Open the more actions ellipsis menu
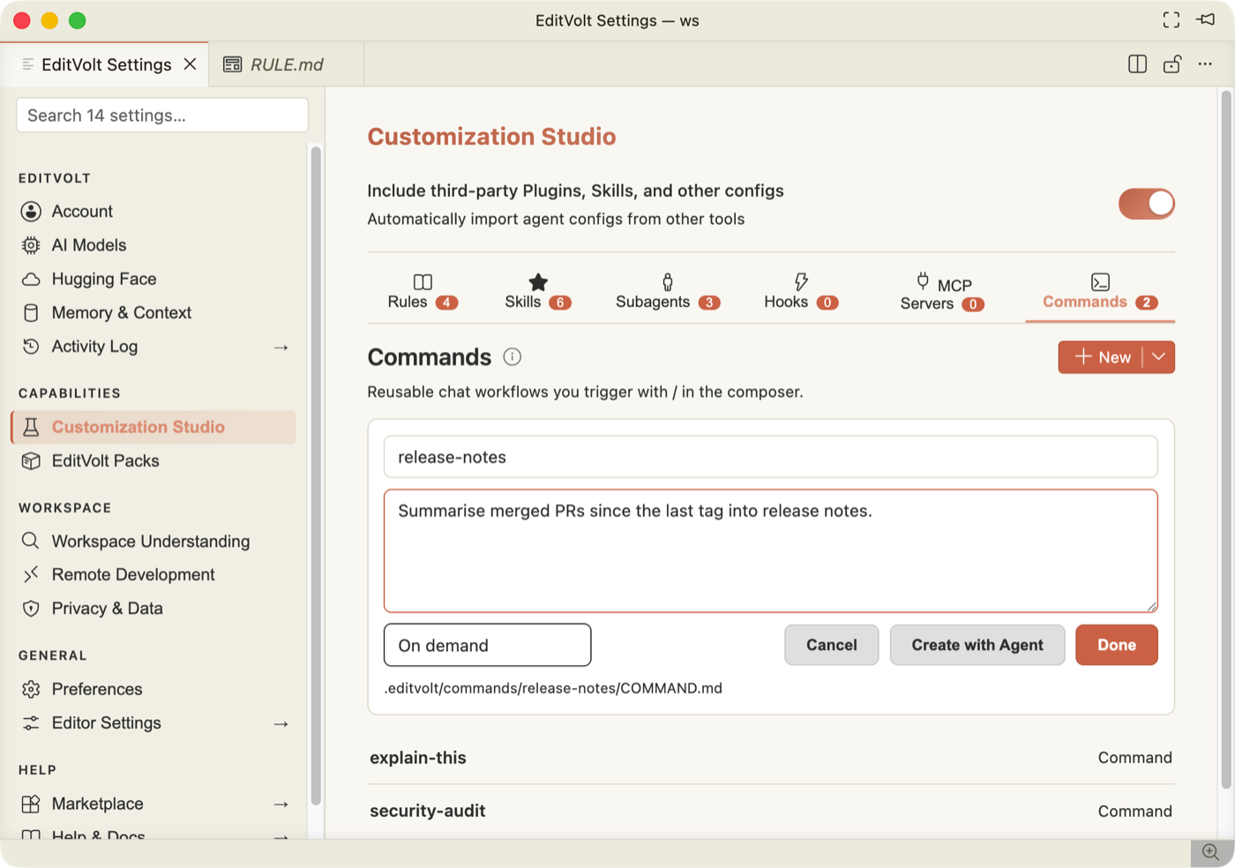This screenshot has height=868, width=1235. [1205, 64]
